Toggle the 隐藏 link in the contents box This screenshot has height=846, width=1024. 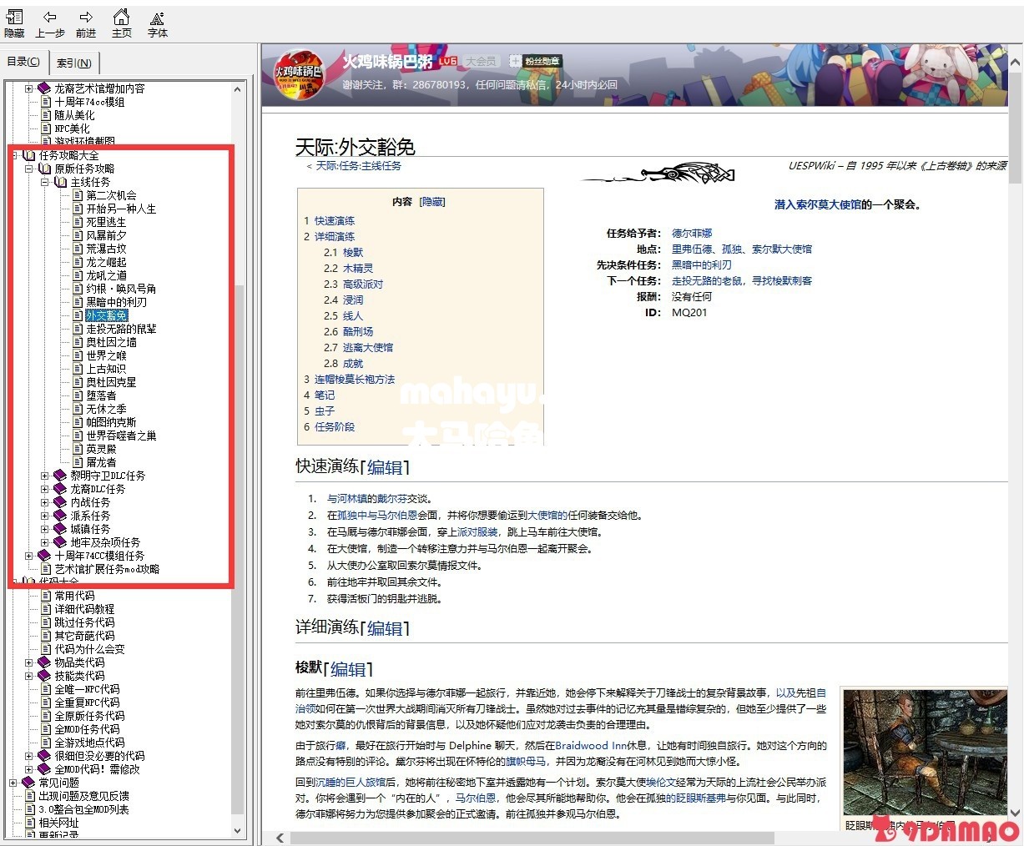tap(431, 201)
